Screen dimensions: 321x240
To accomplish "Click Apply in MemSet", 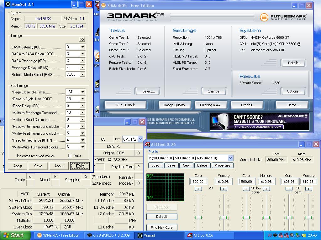I will (x=18, y=166).
